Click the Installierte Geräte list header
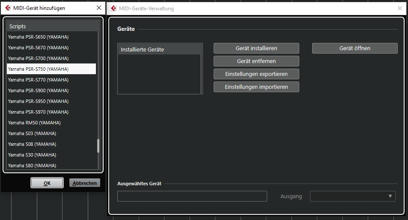408x220 pixels. tap(160, 49)
